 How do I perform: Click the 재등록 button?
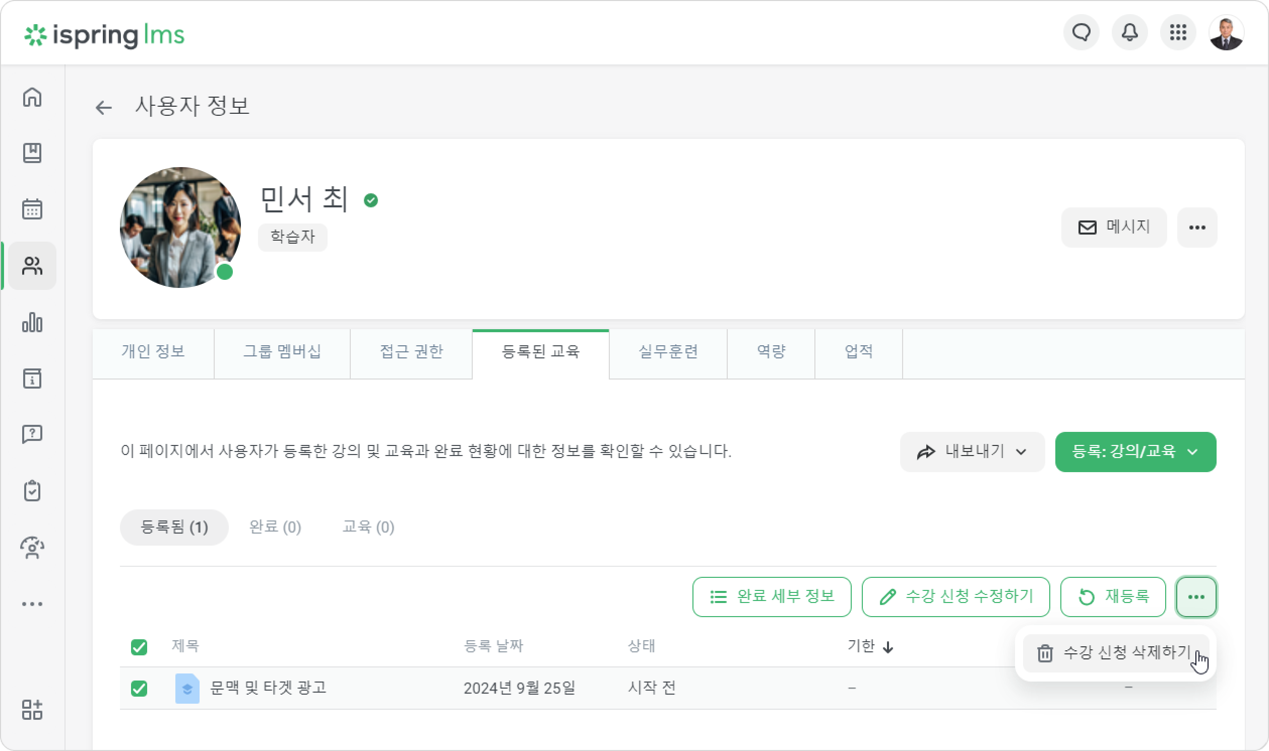1113,596
